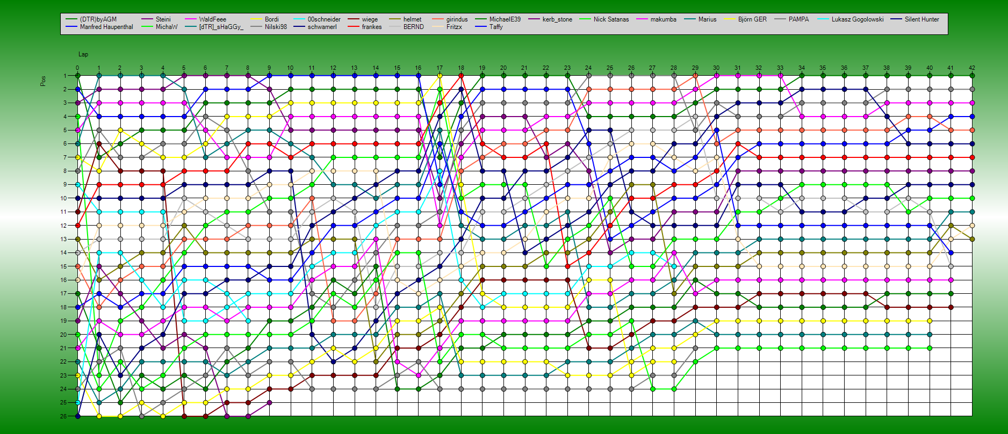Click the Pos axis title
Image resolution: width=1008 pixels, height=434 pixels.
(x=43, y=81)
